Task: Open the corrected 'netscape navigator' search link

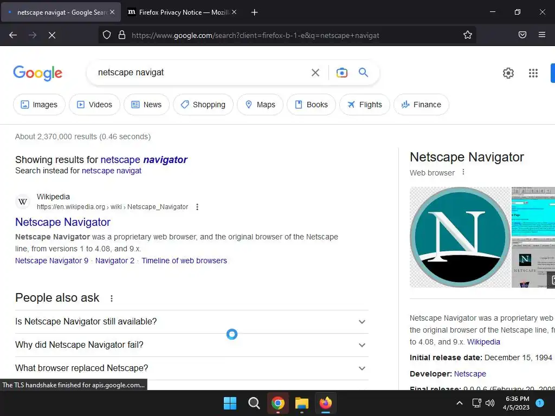Action: (144, 160)
